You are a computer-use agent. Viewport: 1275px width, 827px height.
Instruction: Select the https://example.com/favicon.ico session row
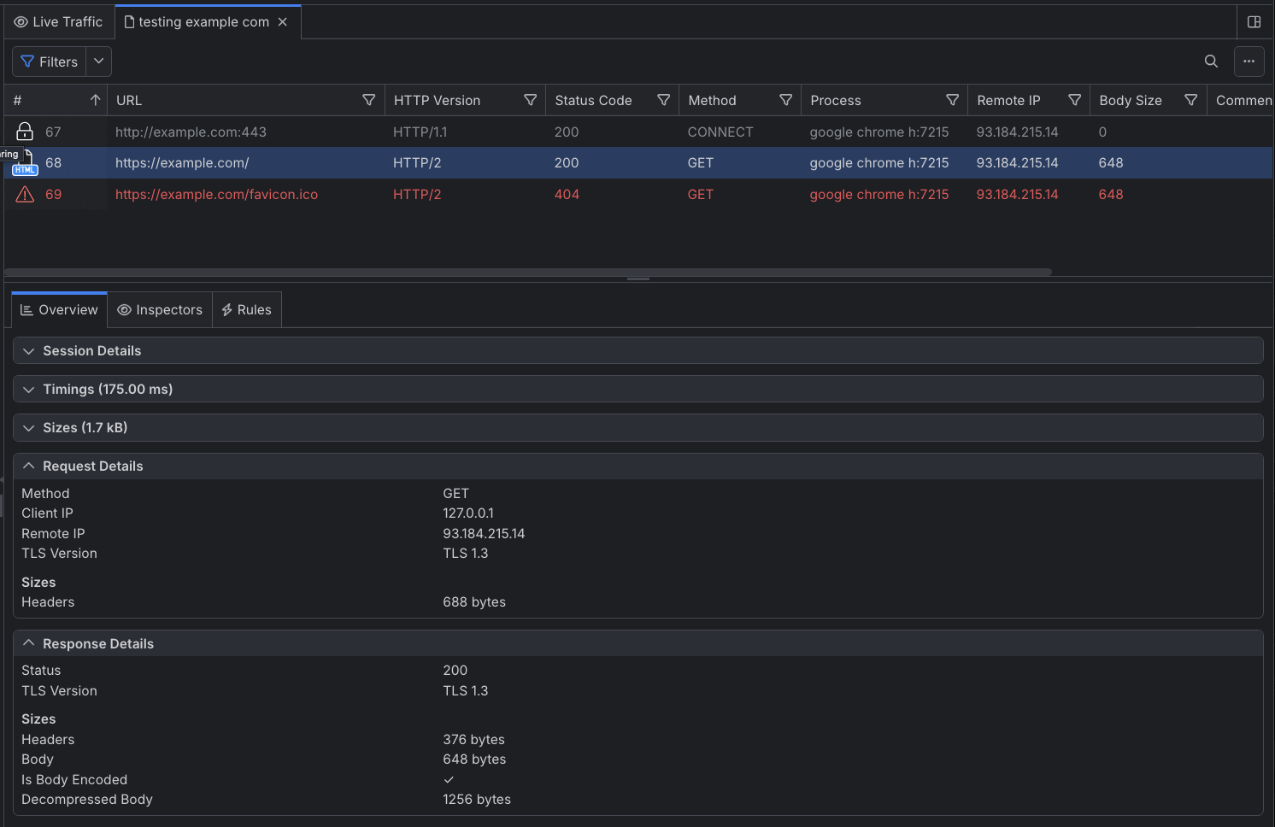(637, 195)
